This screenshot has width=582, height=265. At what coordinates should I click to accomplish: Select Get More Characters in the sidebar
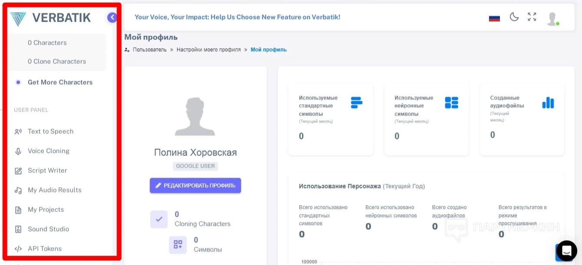pyautogui.click(x=60, y=82)
